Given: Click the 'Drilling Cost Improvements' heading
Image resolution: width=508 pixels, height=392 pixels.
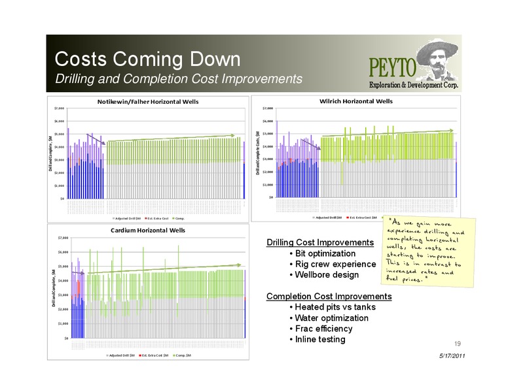Looking at the screenshot, I should pos(320,242).
